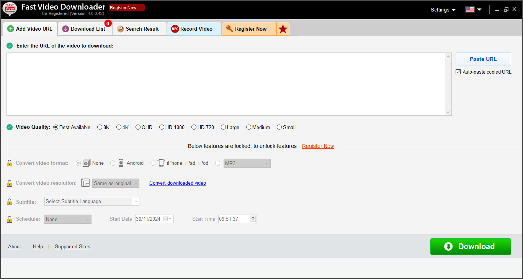Click the URL box scrollbar down arrow
Image resolution: width=523 pixels, height=279 pixels.
pyautogui.click(x=449, y=112)
